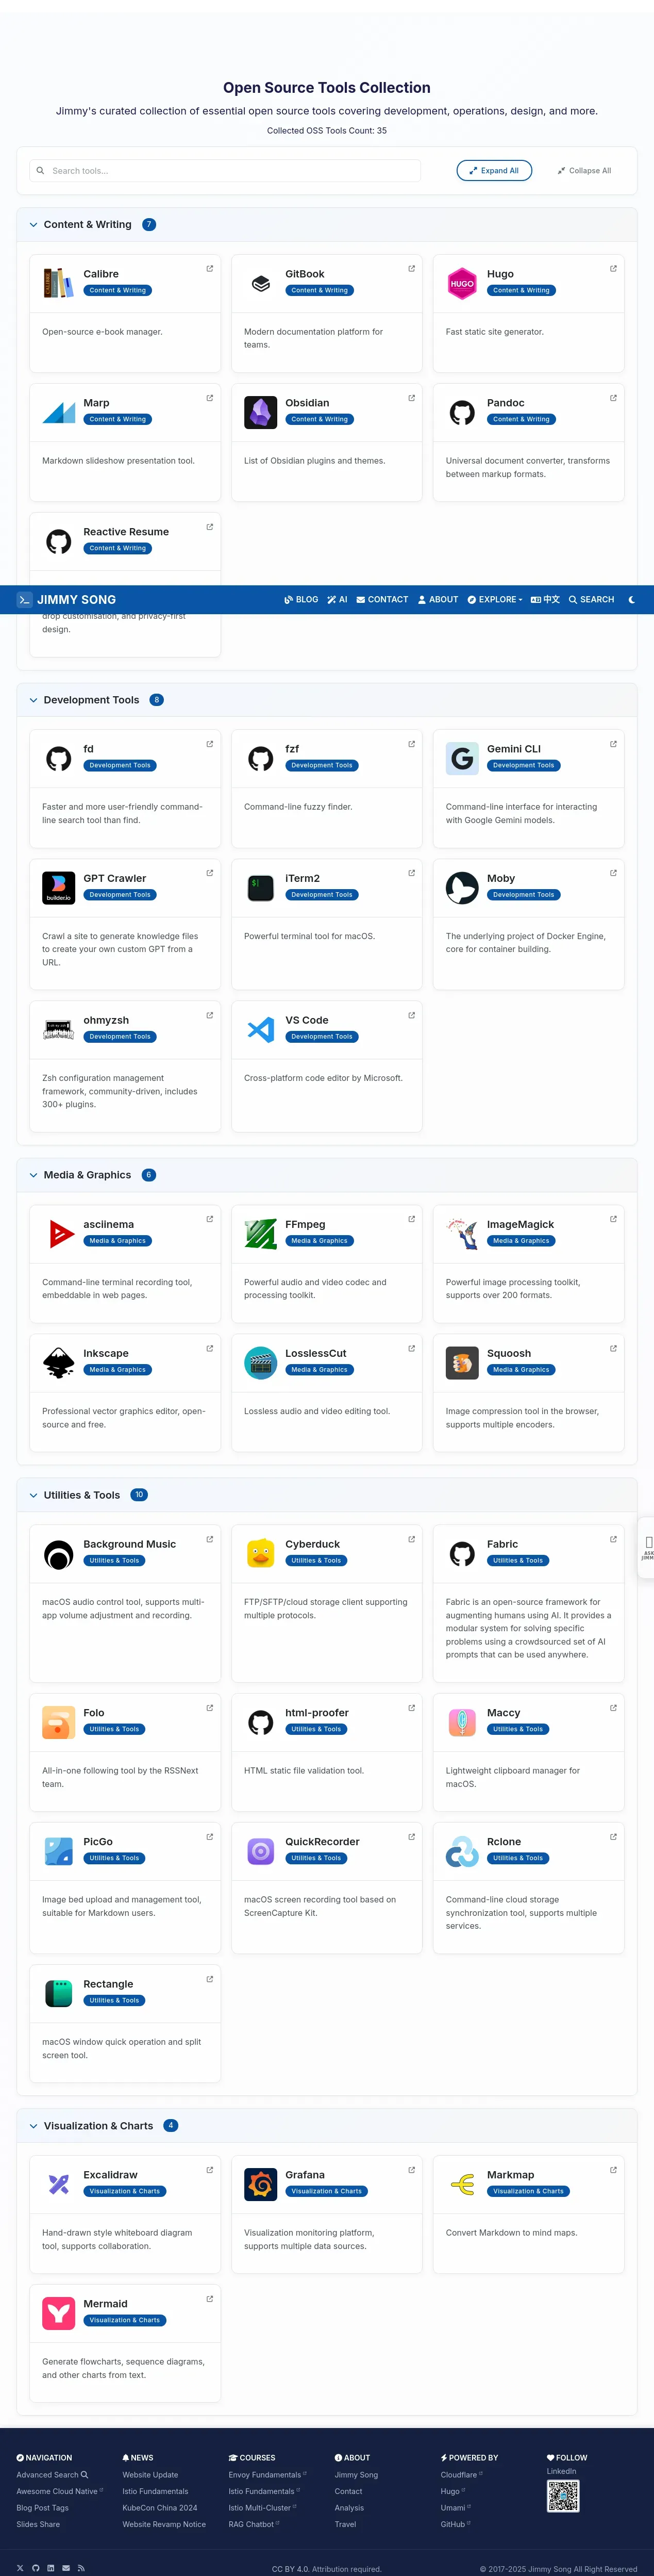Click the Mermaid pink logo
Viewport: 654px width, 2576px height.
point(58,2313)
